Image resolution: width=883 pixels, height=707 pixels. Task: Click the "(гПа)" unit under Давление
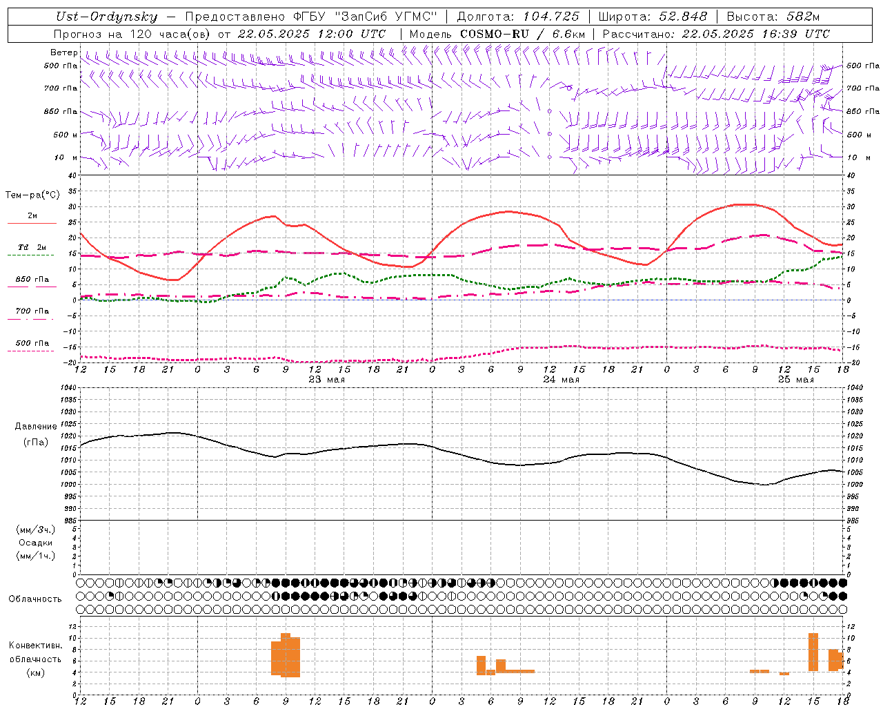[x=36, y=442]
